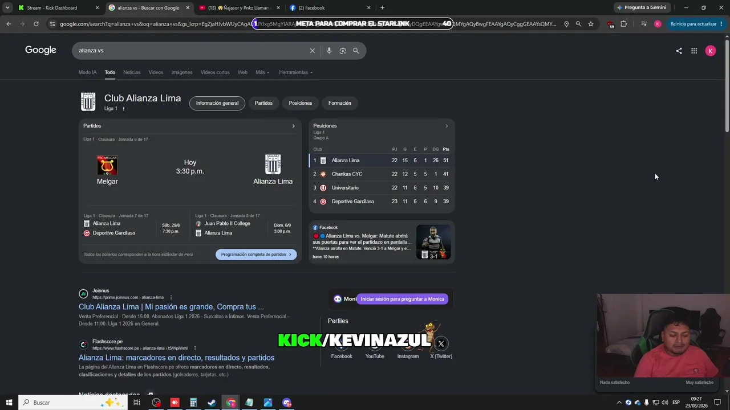The height and width of the screenshot is (410, 730).
Task: Open the Chrome three-dot update menu
Action: click(x=721, y=24)
